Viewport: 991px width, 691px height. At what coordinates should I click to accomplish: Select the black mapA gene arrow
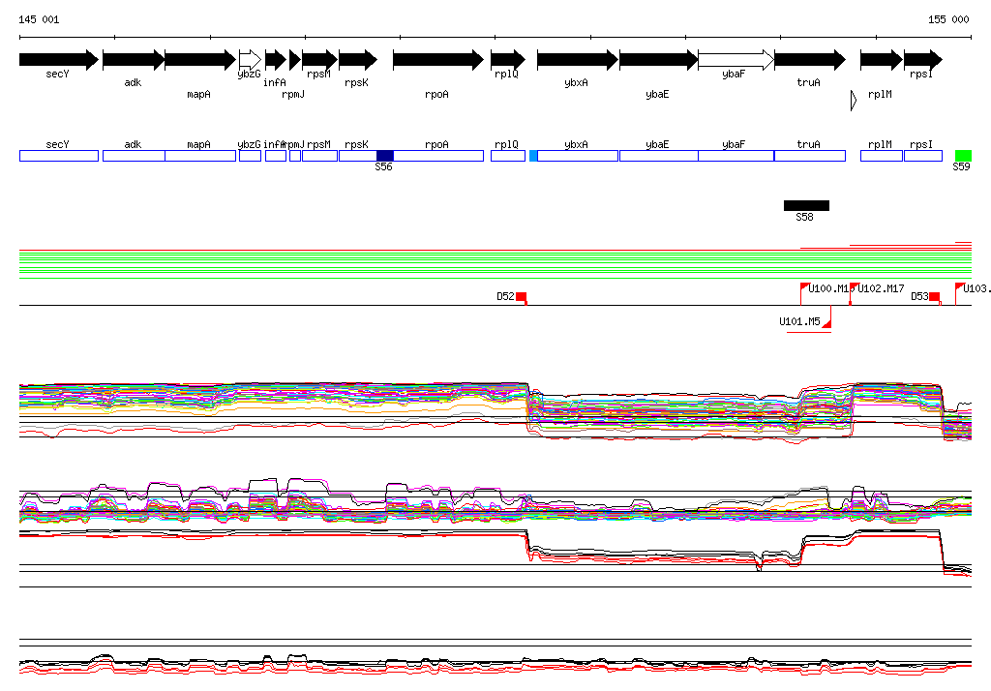pyautogui.click(x=200, y=60)
